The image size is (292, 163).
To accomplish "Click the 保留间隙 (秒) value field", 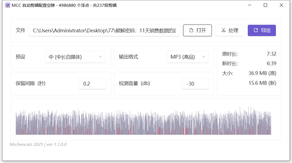I will (92, 84).
